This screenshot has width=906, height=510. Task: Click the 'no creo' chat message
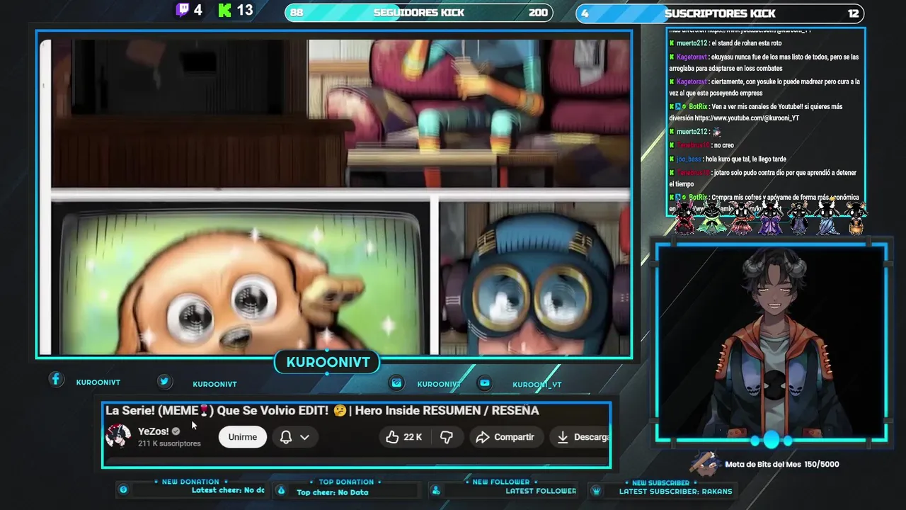coord(723,145)
